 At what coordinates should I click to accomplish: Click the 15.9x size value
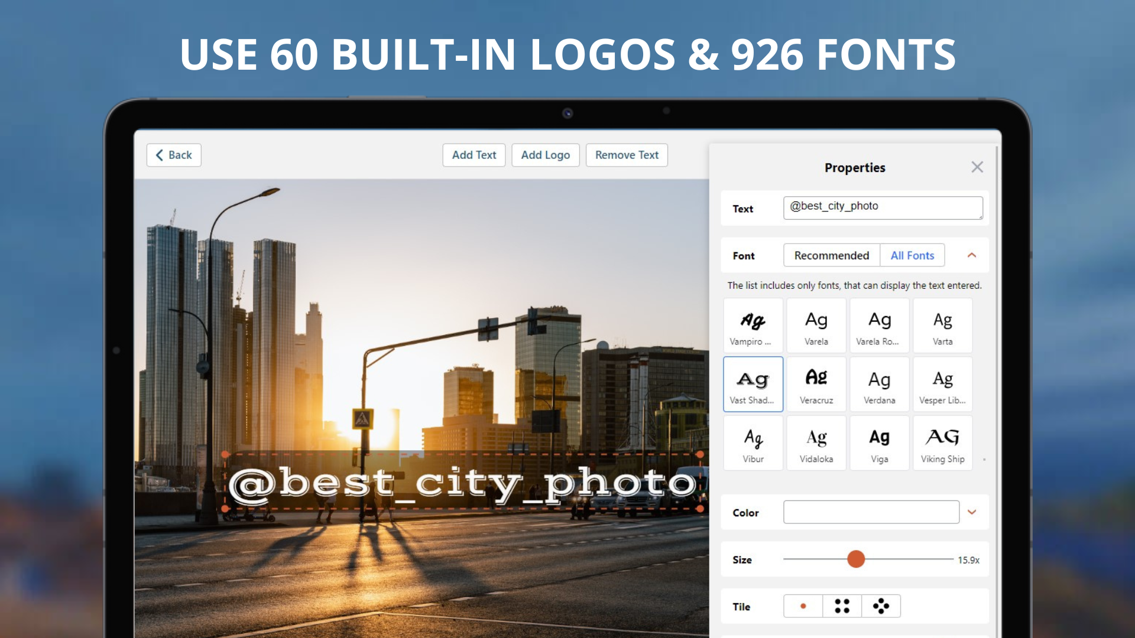[x=968, y=560]
